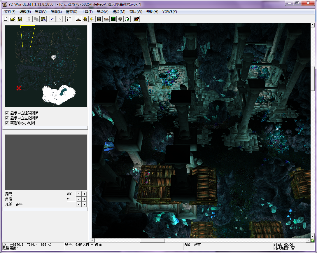Image resolution: width=317 pixels, height=253 pixels.
Task: Activate the selection rectangle brush tool
Action: tap(69, 19)
